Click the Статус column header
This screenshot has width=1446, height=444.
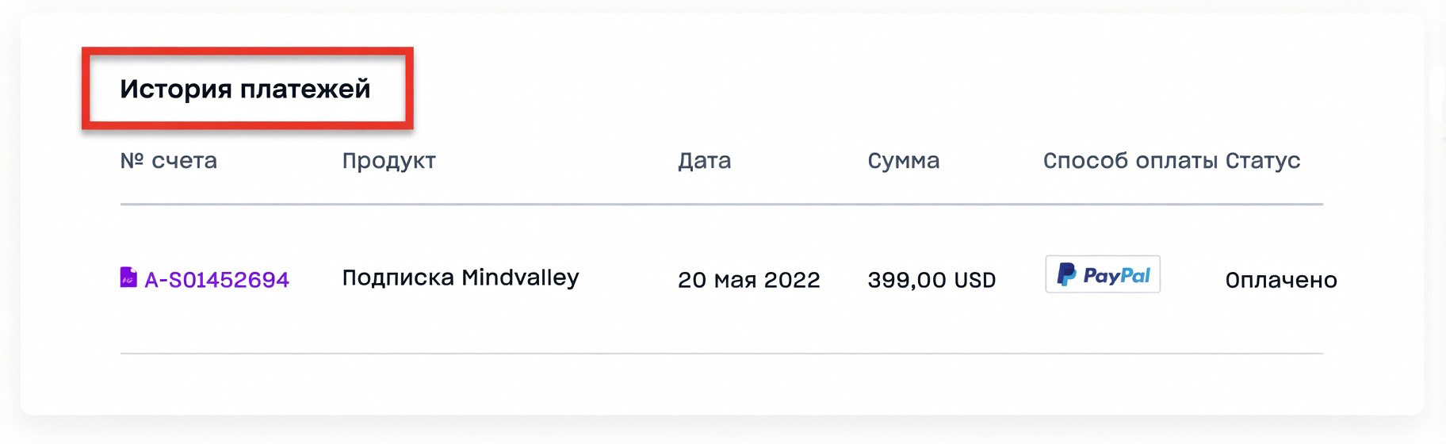point(1263,161)
